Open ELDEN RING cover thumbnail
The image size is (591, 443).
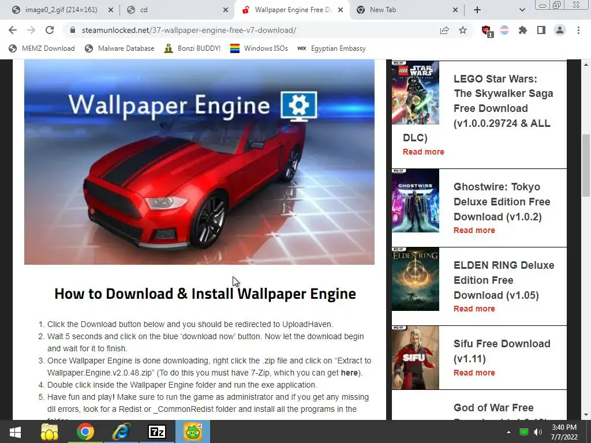coord(416,279)
